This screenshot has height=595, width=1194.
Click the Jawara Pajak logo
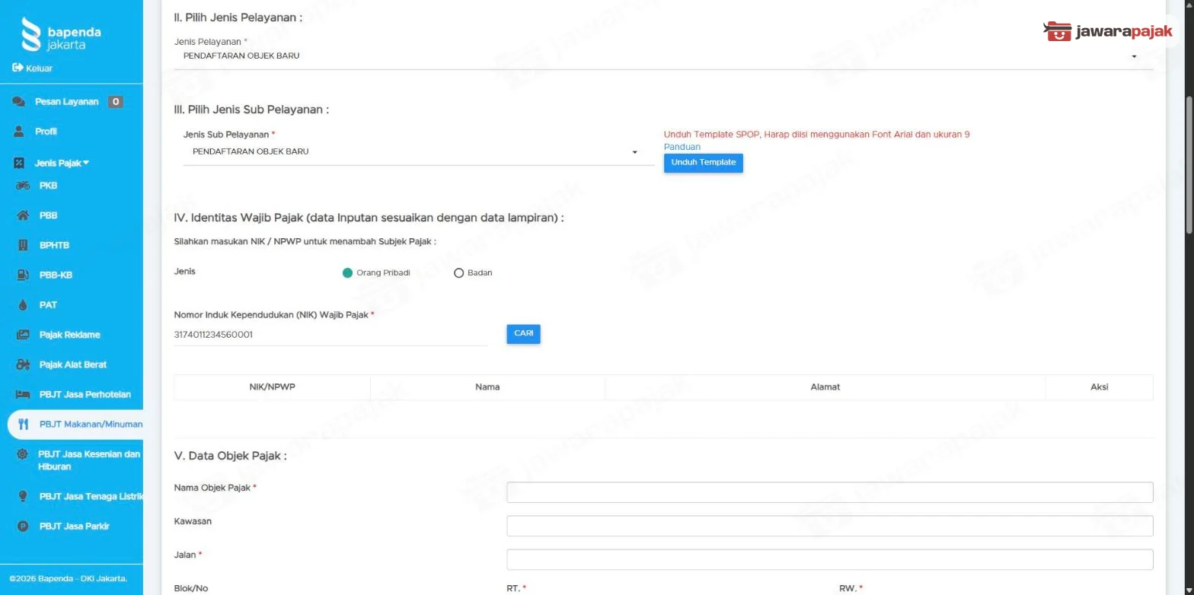[x=1108, y=31]
